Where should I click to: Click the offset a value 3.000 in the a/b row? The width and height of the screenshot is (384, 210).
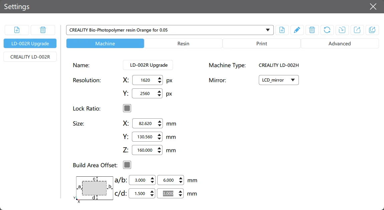[x=140, y=180]
